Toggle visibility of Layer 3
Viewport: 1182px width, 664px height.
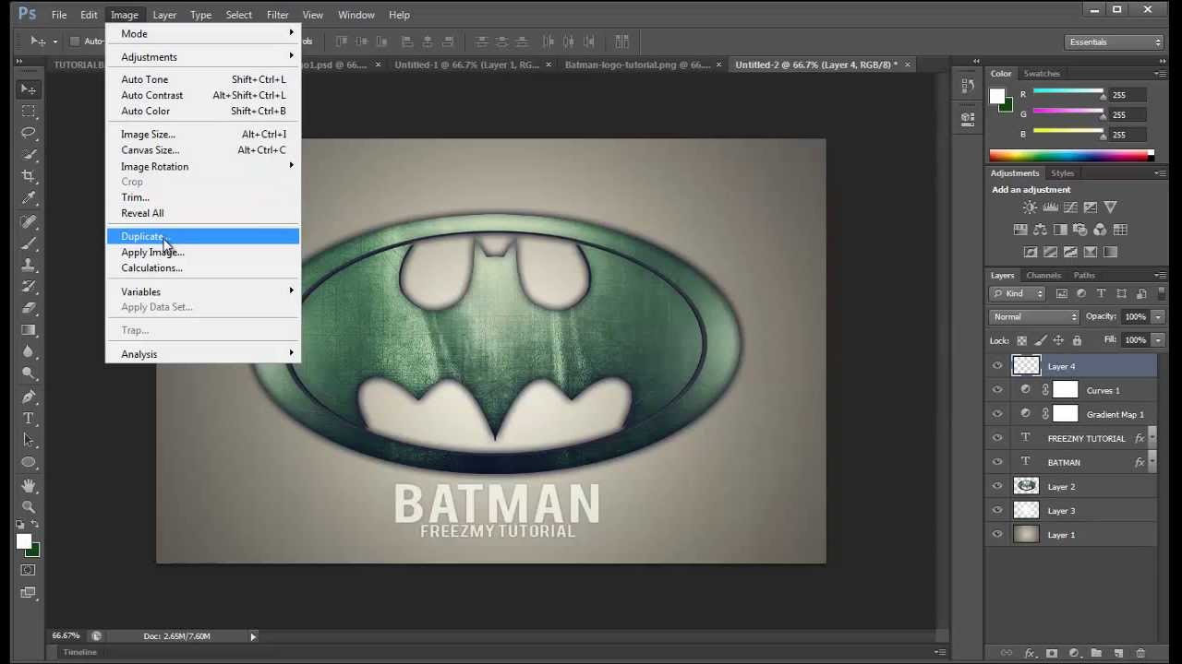pyautogui.click(x=997, y=510)
